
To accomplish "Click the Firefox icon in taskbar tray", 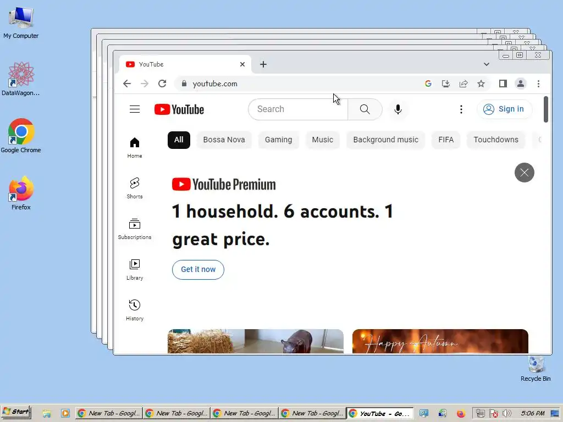I will point(461,414).
